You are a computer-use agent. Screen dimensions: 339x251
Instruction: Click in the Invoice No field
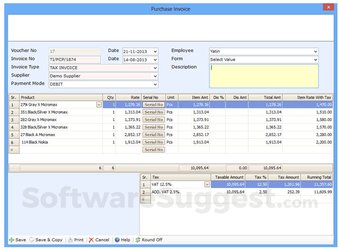[74, 60]
